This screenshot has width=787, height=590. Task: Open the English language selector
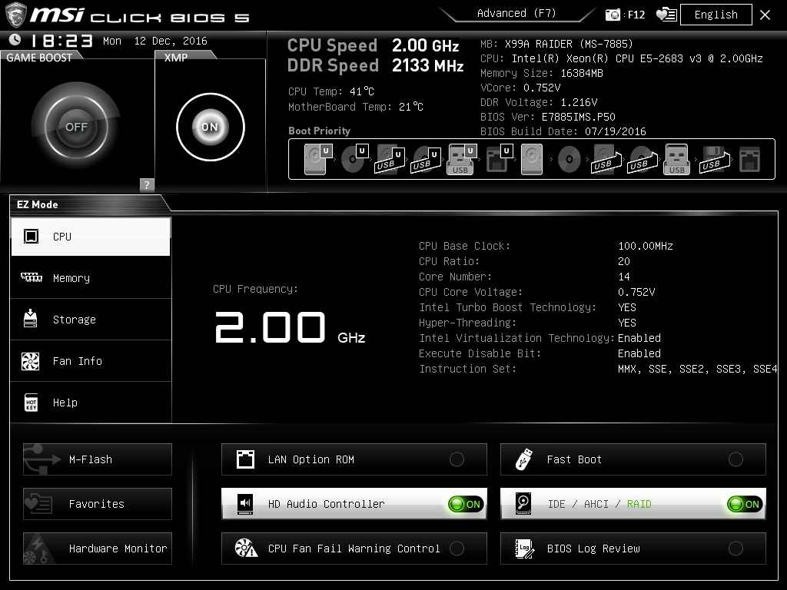[716, 15]
